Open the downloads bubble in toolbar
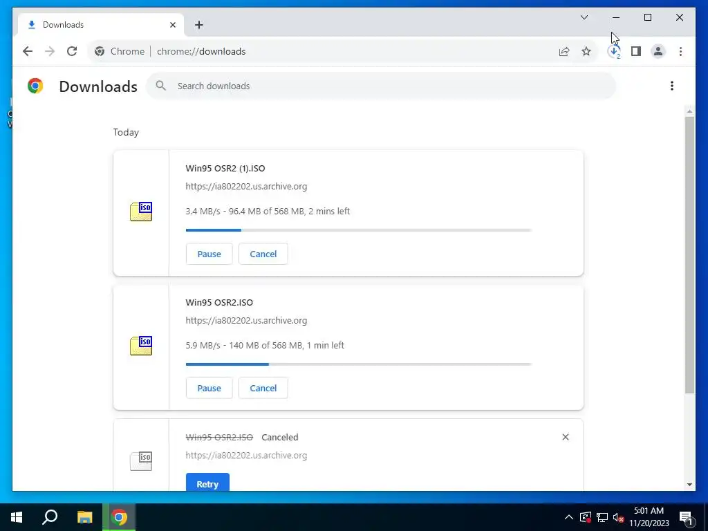The image size is (708, 531). 614,51
